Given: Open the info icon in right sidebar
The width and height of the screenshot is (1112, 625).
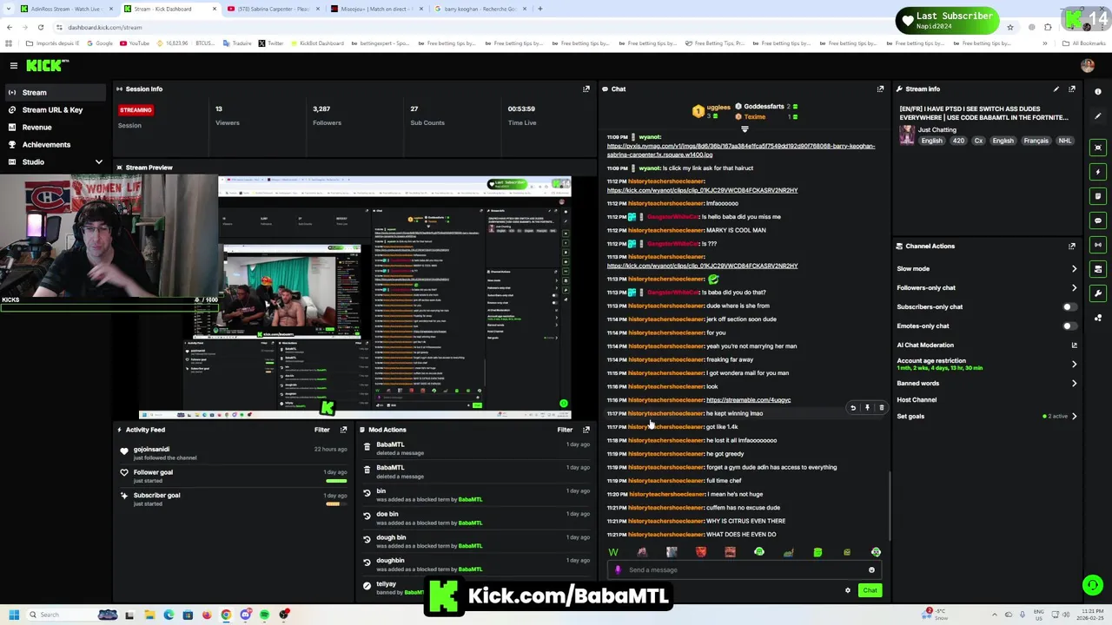Looking at the screenshot, I should (1098, 92).
